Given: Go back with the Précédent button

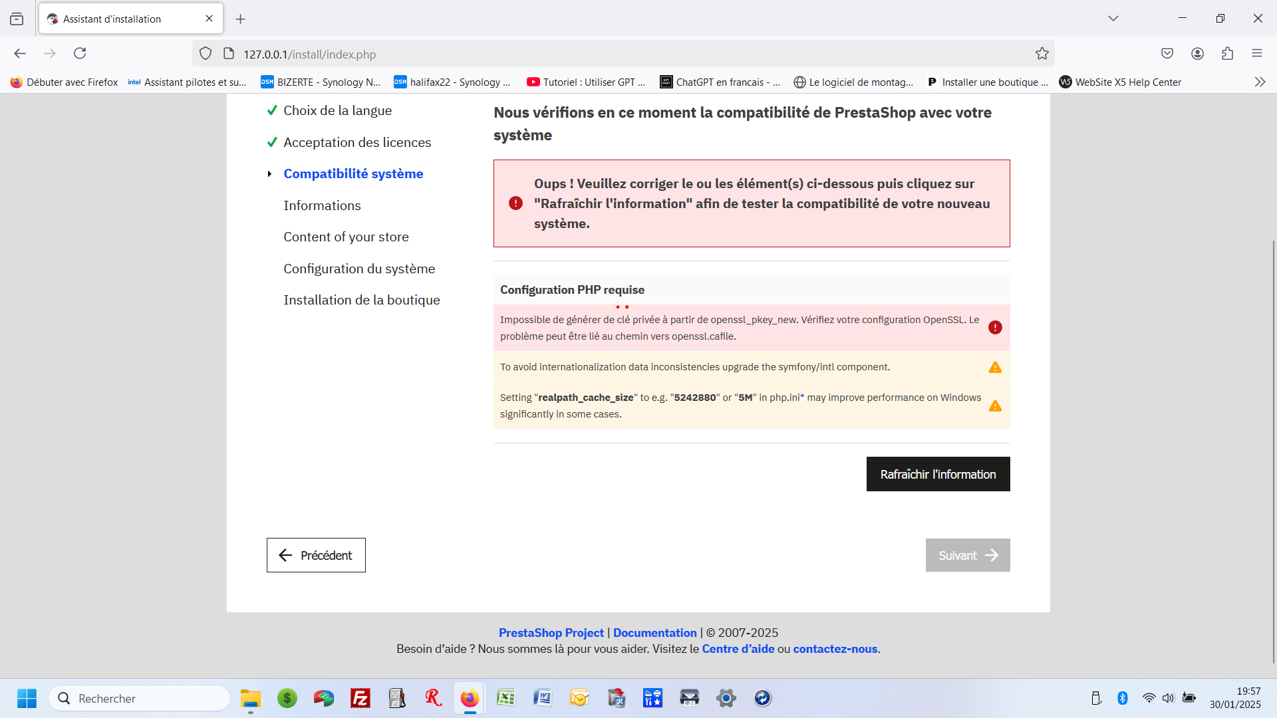Looking at the screenshot, I should 316,555.
